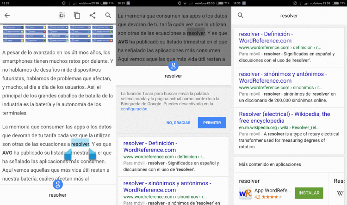Tap the copy icon in selection toolbar
This screenshot has height=205, width=347.
pos(77,15)
